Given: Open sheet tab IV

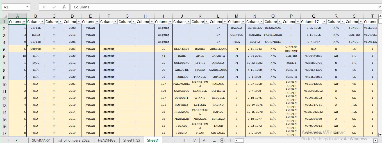Looking at the screenshot, I should pos(194,140).
